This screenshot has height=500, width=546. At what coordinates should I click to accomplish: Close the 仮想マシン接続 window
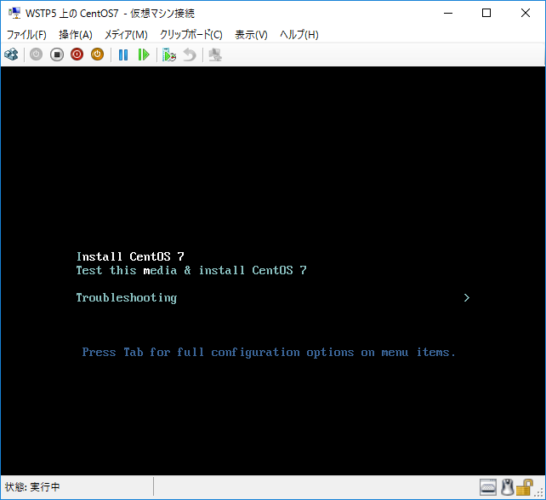[526, 14]
